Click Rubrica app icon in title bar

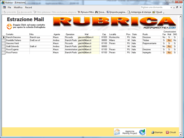click(x=3, y=3)
